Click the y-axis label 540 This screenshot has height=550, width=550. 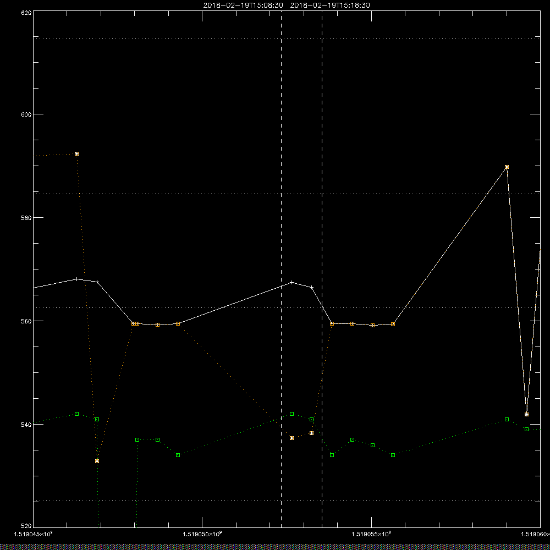click(x=27, y=425)
